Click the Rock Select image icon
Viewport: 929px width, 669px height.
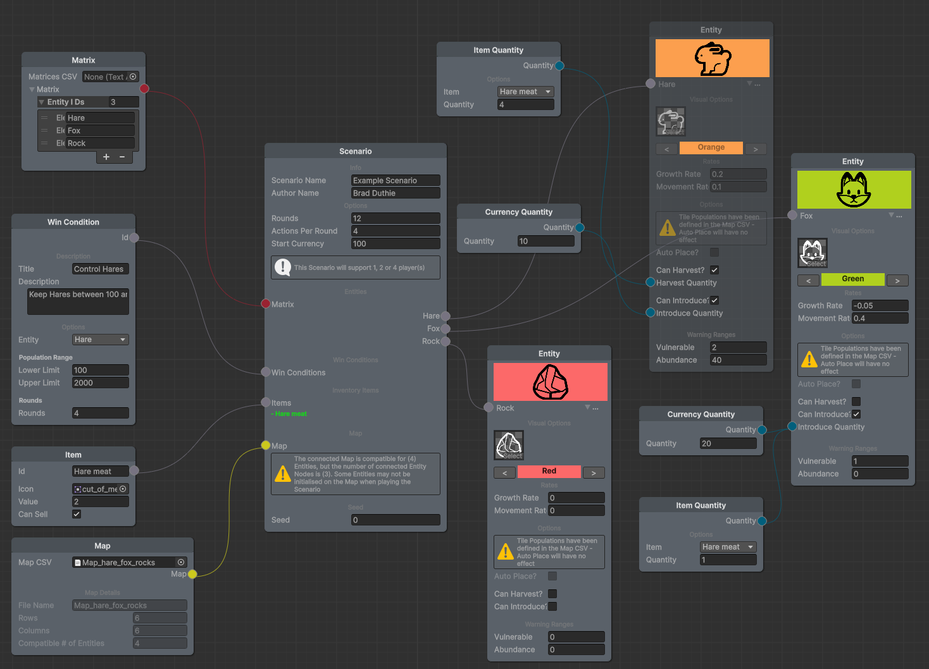pyautogui.click(x=508, y=445)
